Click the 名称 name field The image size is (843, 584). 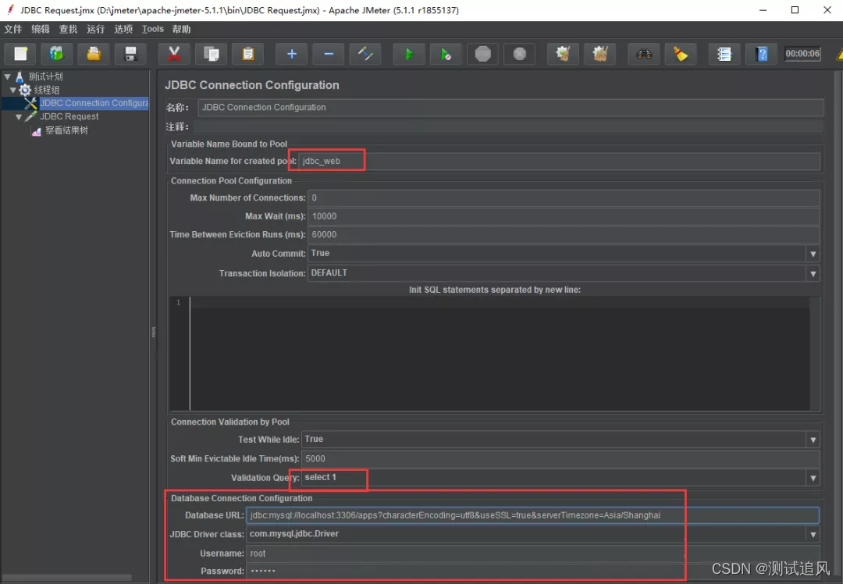(x=510, y=108)
